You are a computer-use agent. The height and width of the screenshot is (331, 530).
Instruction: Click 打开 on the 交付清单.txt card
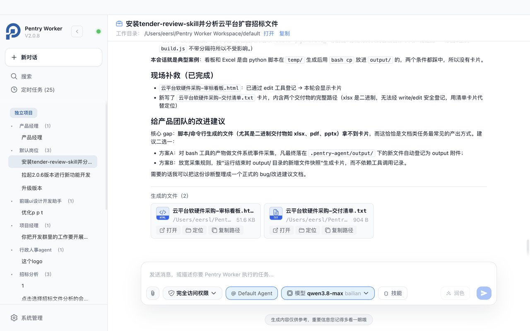282,230
